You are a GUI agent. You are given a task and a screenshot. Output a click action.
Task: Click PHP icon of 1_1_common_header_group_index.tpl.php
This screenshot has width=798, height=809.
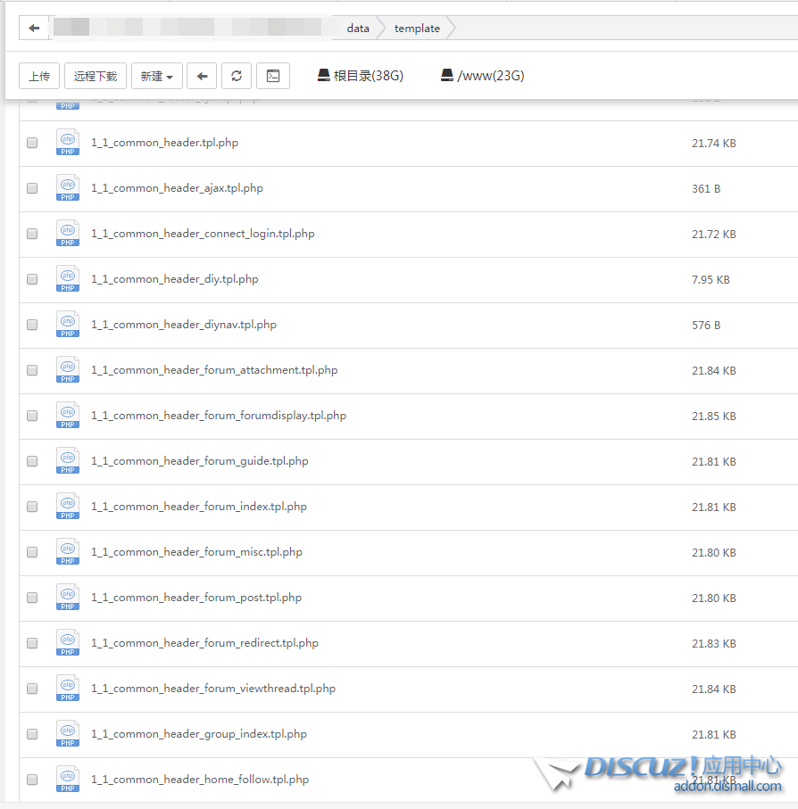pyautogui.click(x=68, y=734)
